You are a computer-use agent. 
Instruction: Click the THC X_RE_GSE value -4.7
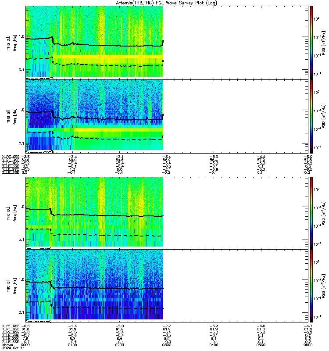(308, 326)
